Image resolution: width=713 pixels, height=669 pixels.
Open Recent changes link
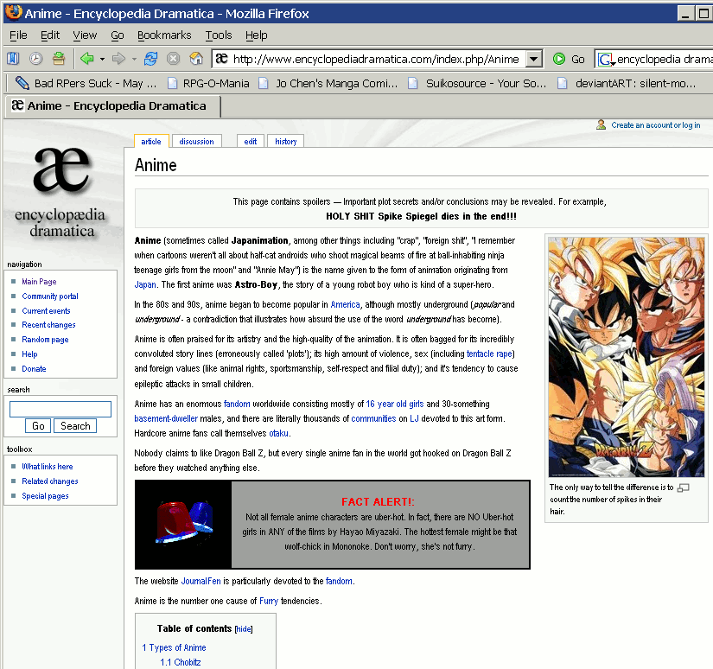click(48, 325)
